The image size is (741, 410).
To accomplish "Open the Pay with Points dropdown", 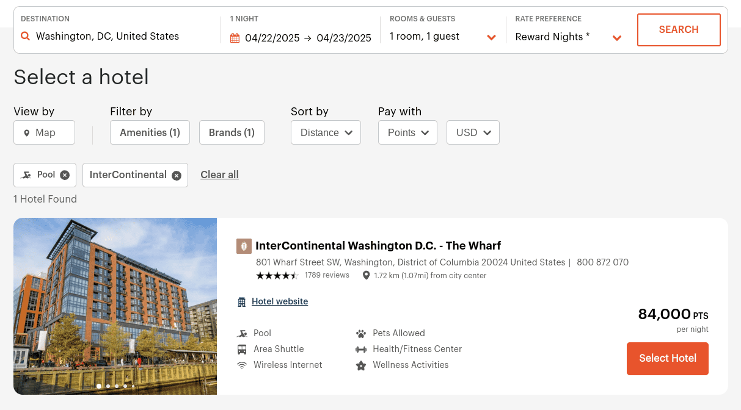I will 407,132.
